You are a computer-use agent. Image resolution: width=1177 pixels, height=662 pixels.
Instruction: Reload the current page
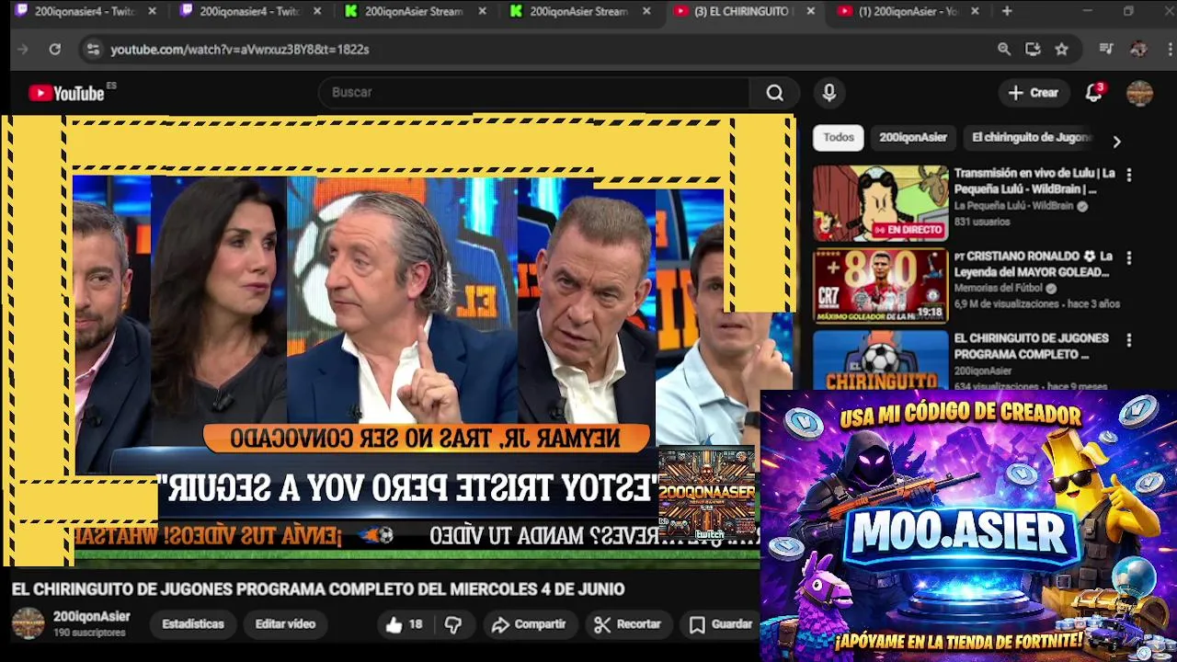(54, 49)
